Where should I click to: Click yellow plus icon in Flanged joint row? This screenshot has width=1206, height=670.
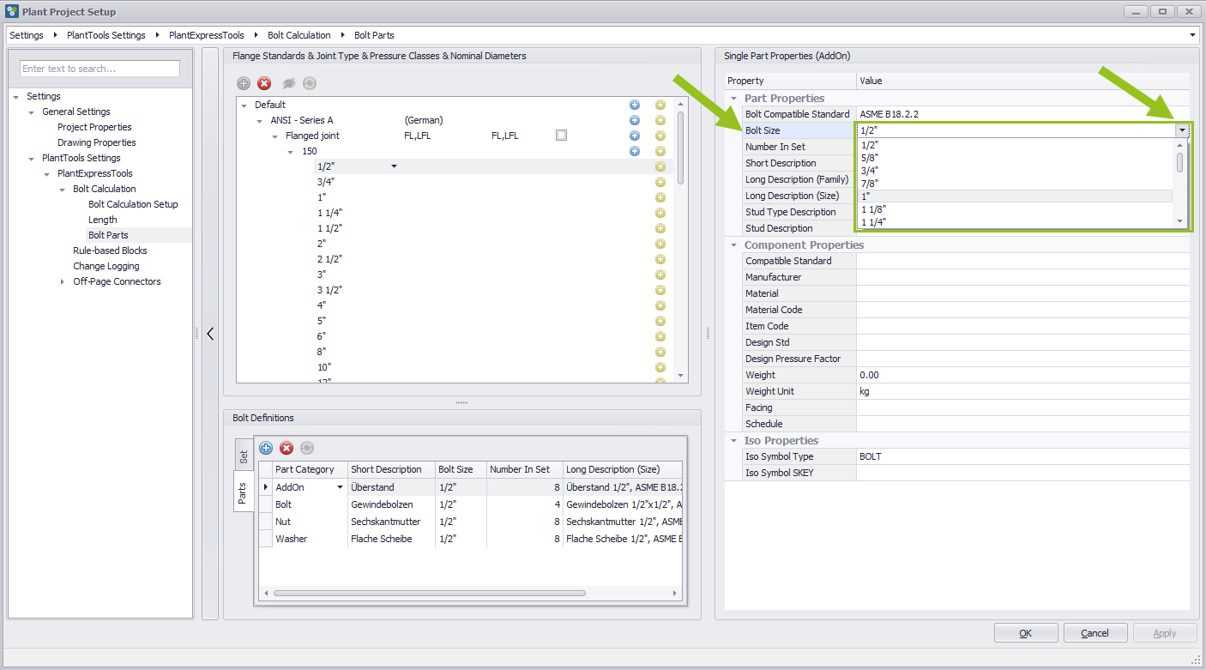660,136
